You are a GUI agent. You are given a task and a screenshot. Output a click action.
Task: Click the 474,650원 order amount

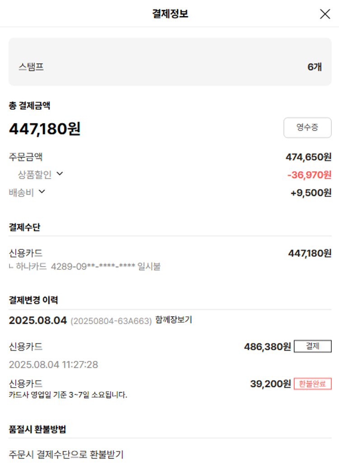pyautogui.click(x=308, y=157)
